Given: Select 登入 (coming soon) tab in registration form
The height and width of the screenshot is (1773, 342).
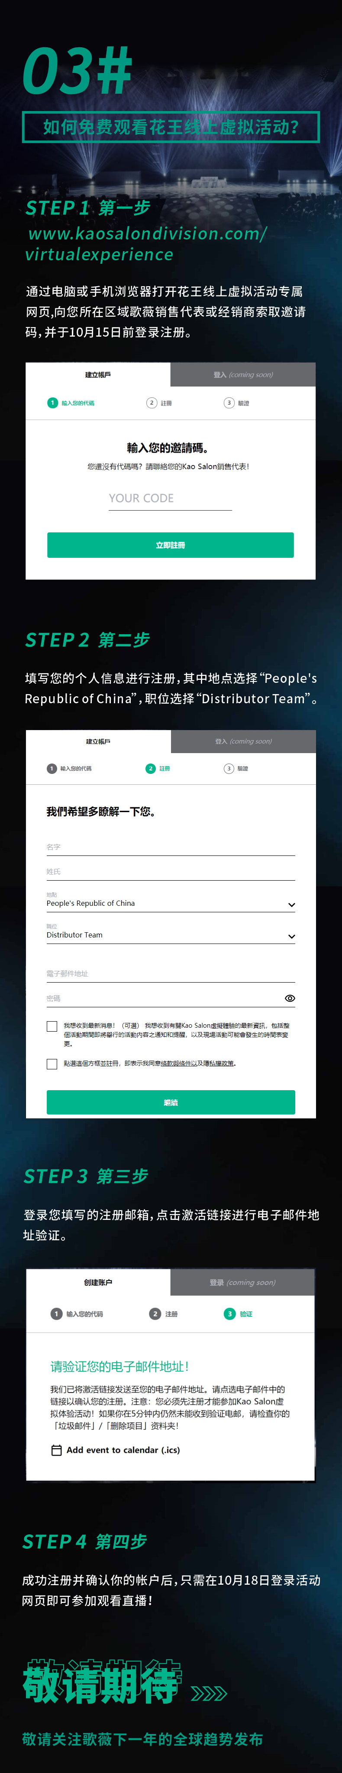Looking at the screenshot, I should (x=243, y=741).
